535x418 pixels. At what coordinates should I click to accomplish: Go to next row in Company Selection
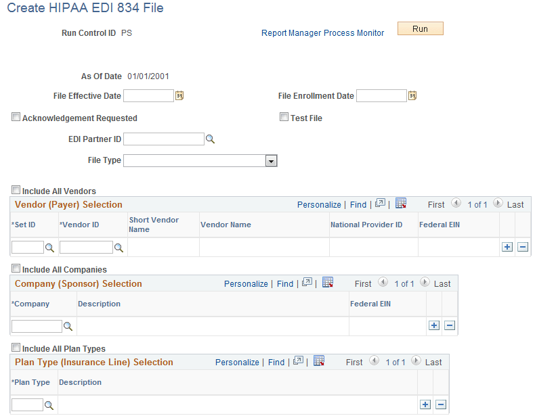pyautogui.click(x=425, y=283)
